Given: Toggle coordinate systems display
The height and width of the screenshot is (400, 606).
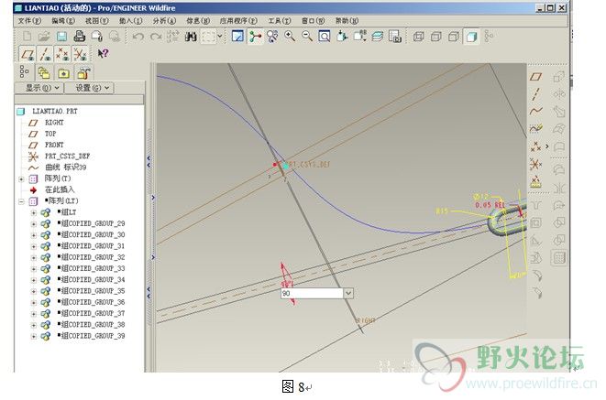Looking at the screenshot, I should (80, 54).
